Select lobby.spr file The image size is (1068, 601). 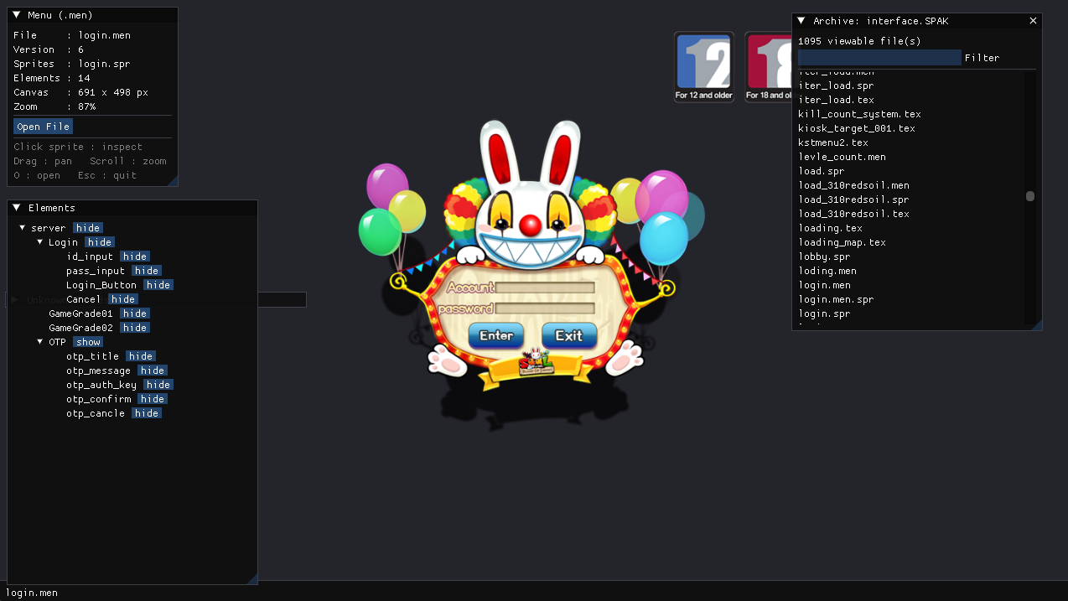tap(824, 256)
